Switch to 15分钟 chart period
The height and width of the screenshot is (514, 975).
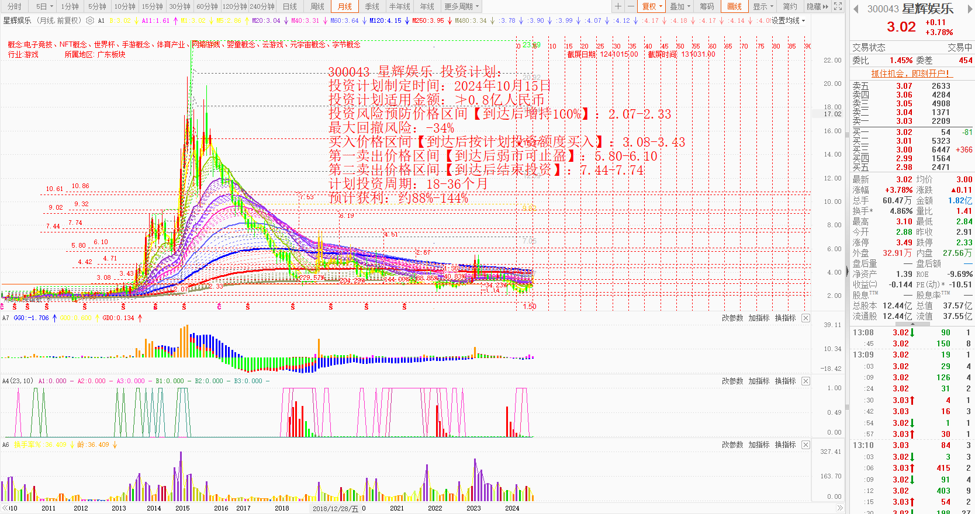(153, 6)
